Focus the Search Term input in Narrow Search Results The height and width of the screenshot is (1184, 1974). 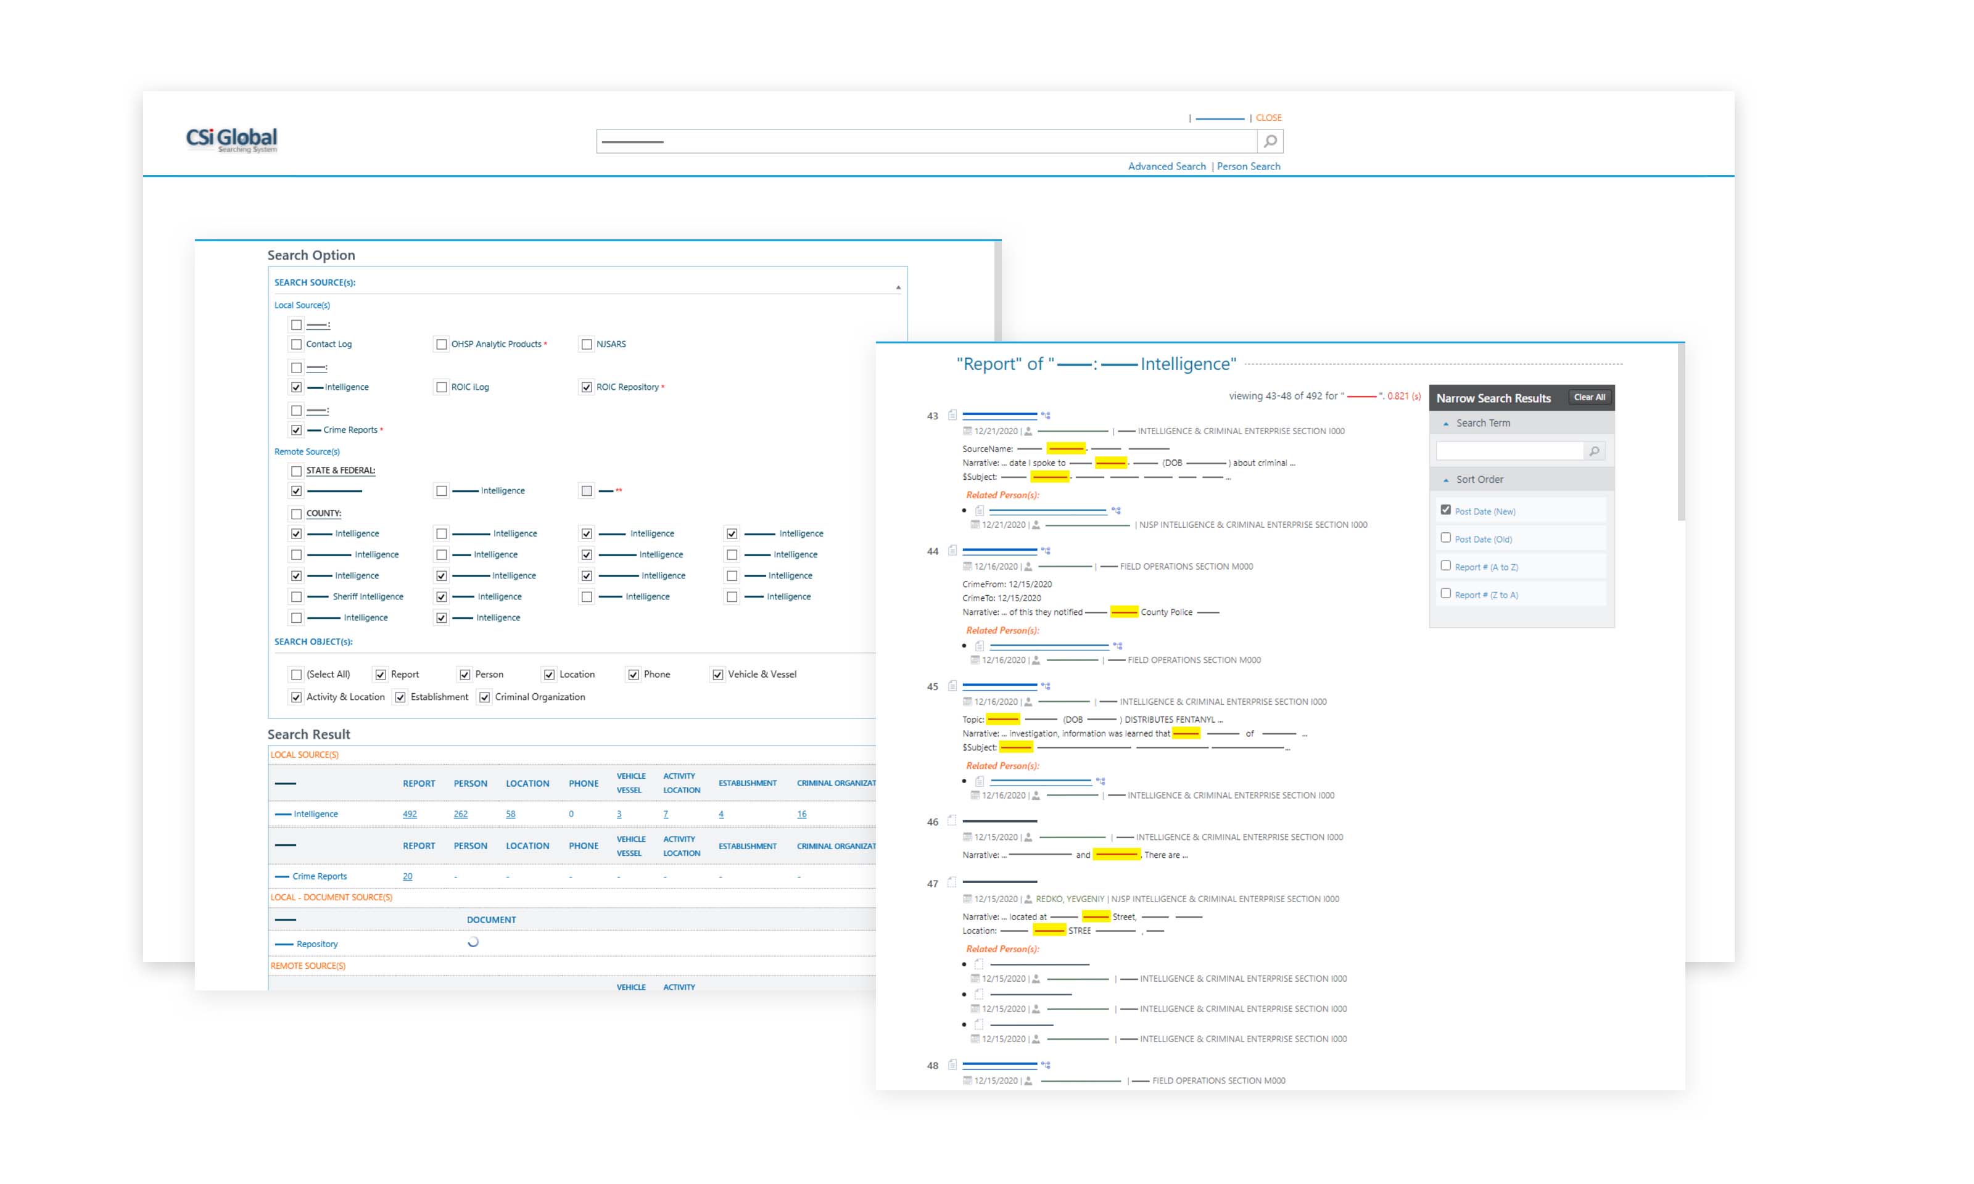pos(1509,451)
